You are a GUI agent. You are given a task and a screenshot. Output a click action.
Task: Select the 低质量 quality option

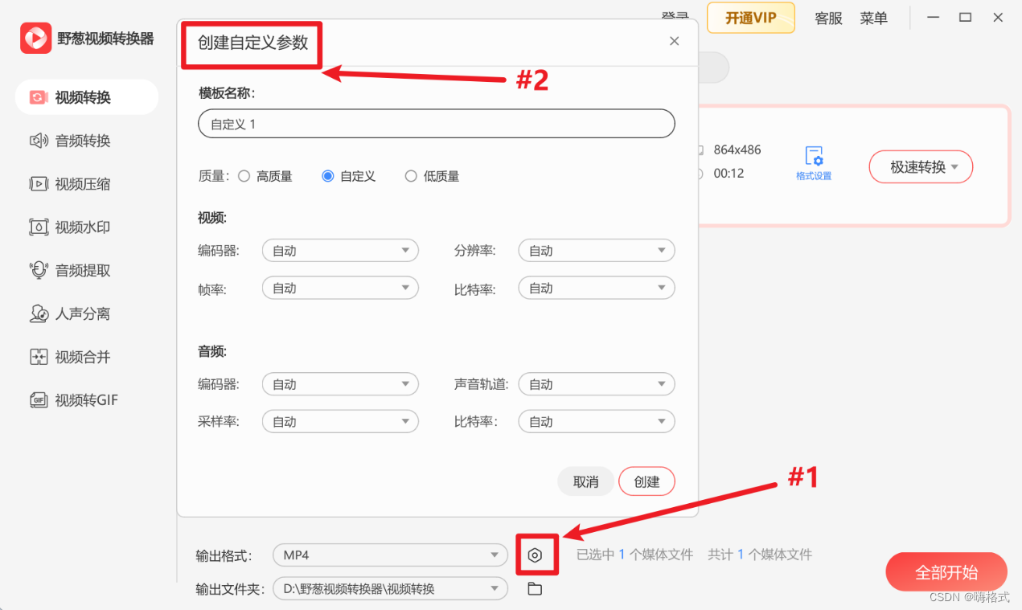pyautogui.click(x=433, y=176)
